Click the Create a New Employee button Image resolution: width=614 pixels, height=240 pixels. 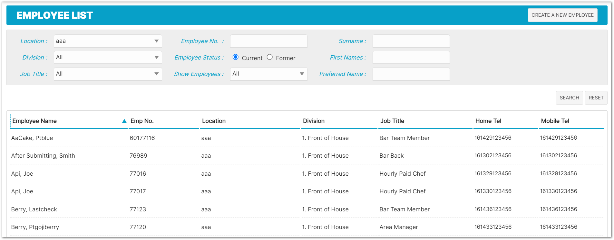(562, 15)
